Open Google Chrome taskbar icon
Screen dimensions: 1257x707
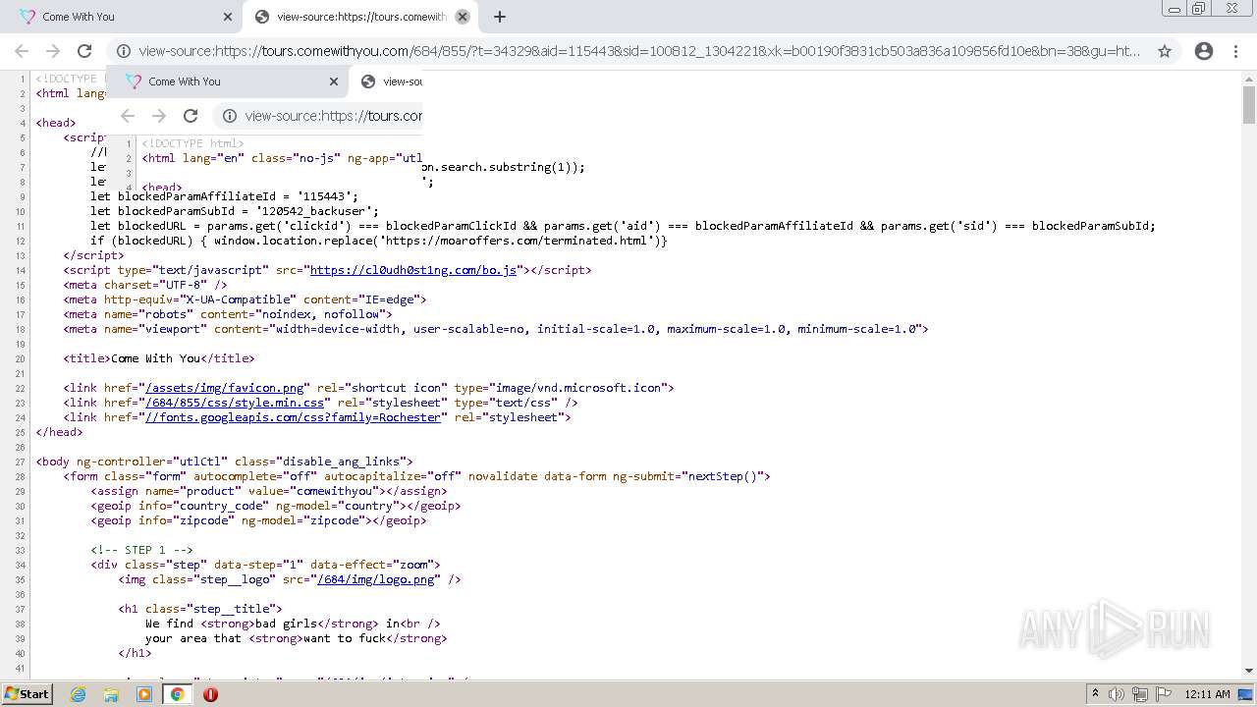[x=177, y=694]
